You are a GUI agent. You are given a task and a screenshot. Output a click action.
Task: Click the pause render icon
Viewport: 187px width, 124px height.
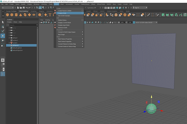(126, 8)
